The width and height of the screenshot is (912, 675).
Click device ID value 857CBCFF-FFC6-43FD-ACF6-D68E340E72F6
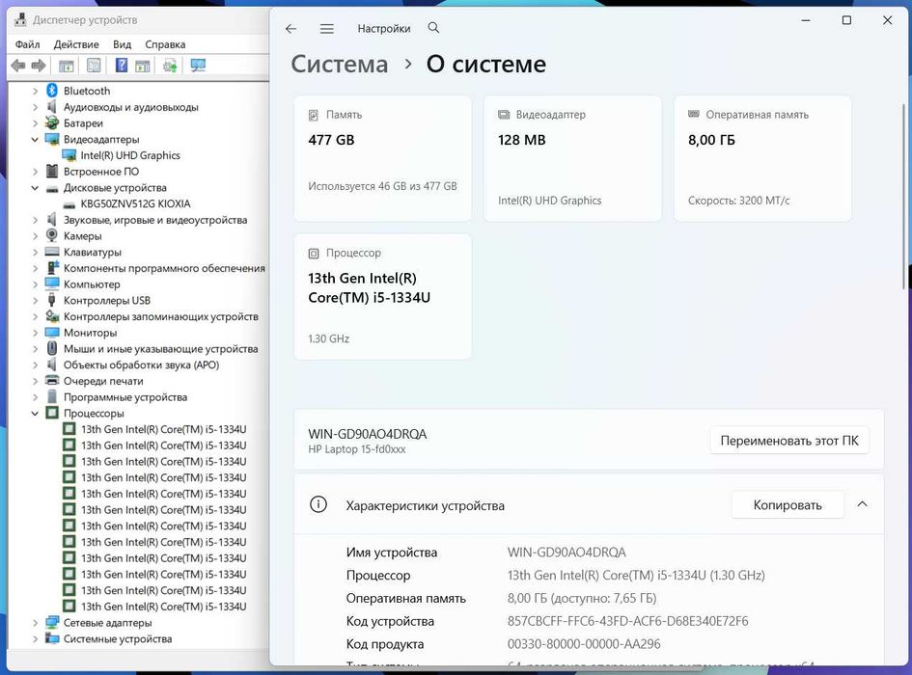click(627, 621)
